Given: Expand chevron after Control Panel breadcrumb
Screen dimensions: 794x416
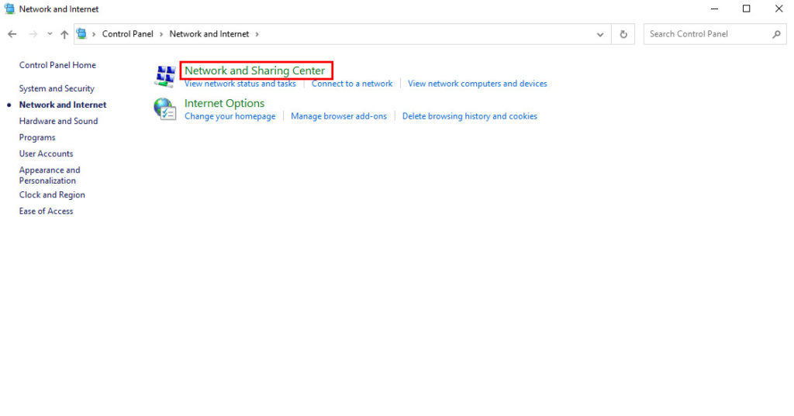Looking at the screenshot, I should click(161, 34).
